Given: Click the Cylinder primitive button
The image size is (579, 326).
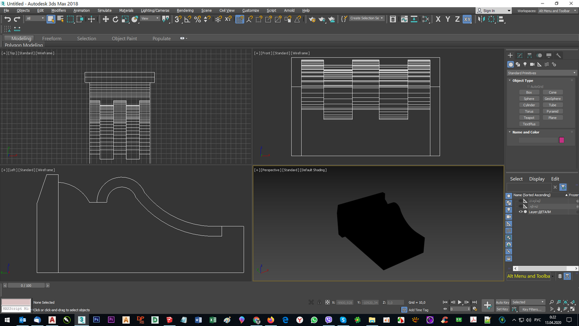Looking at the screenshot, I should point(529,105).
